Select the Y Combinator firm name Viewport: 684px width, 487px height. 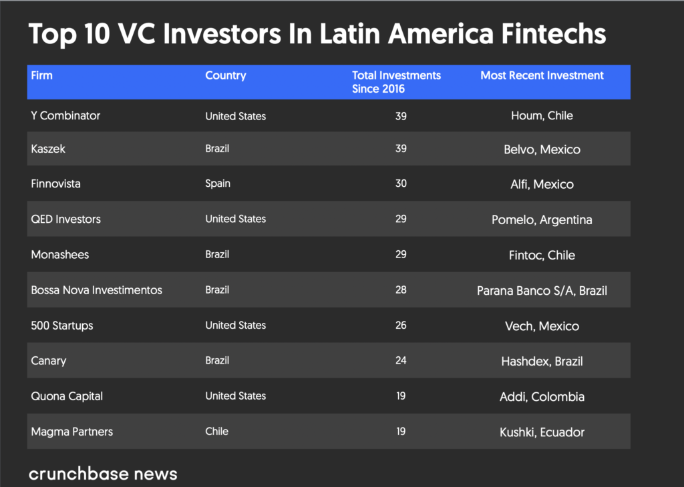tap(65, 115)
